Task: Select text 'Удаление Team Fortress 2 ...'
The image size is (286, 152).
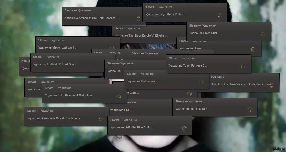Action: click(x=188, y=66)
